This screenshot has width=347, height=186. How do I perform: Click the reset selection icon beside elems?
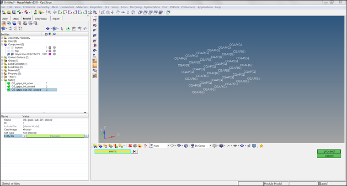click(134, 151)
